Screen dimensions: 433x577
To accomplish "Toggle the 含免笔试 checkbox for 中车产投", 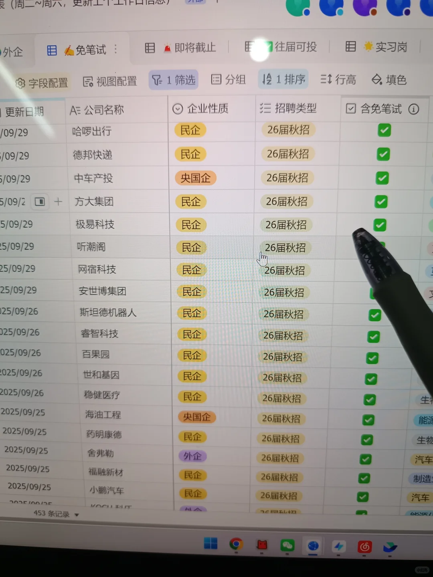I will click(x=382, y=178).
